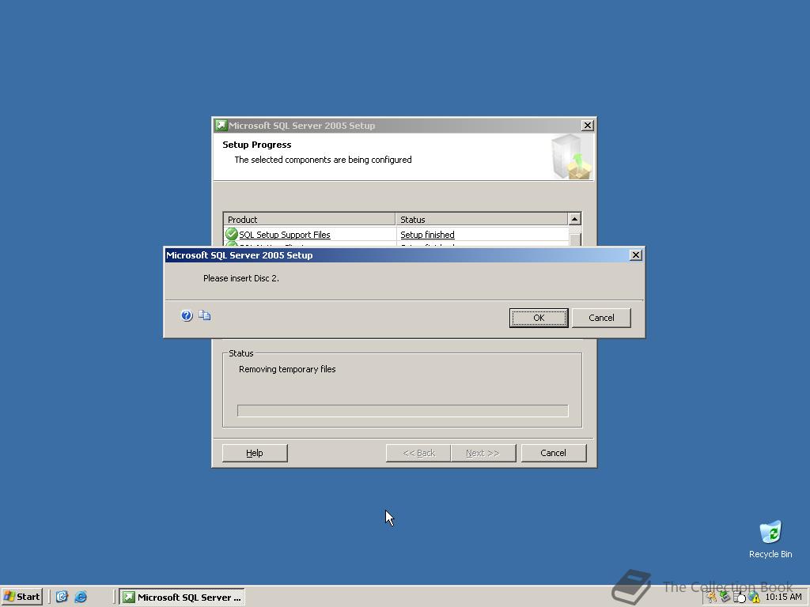Image resolution: width=810 pixels, height=607 pixels.
Task: Click the setup box graphic in window header
Action: 571,157
